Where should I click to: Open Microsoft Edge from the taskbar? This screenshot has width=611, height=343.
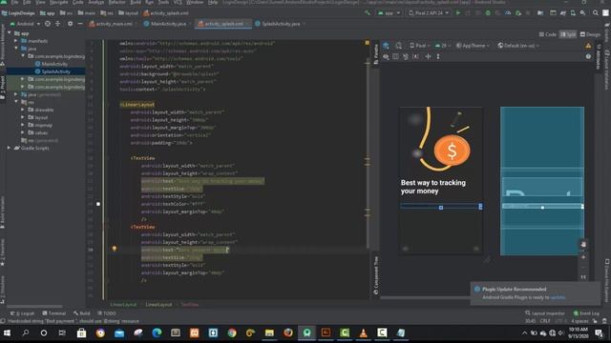coord(157,333)
